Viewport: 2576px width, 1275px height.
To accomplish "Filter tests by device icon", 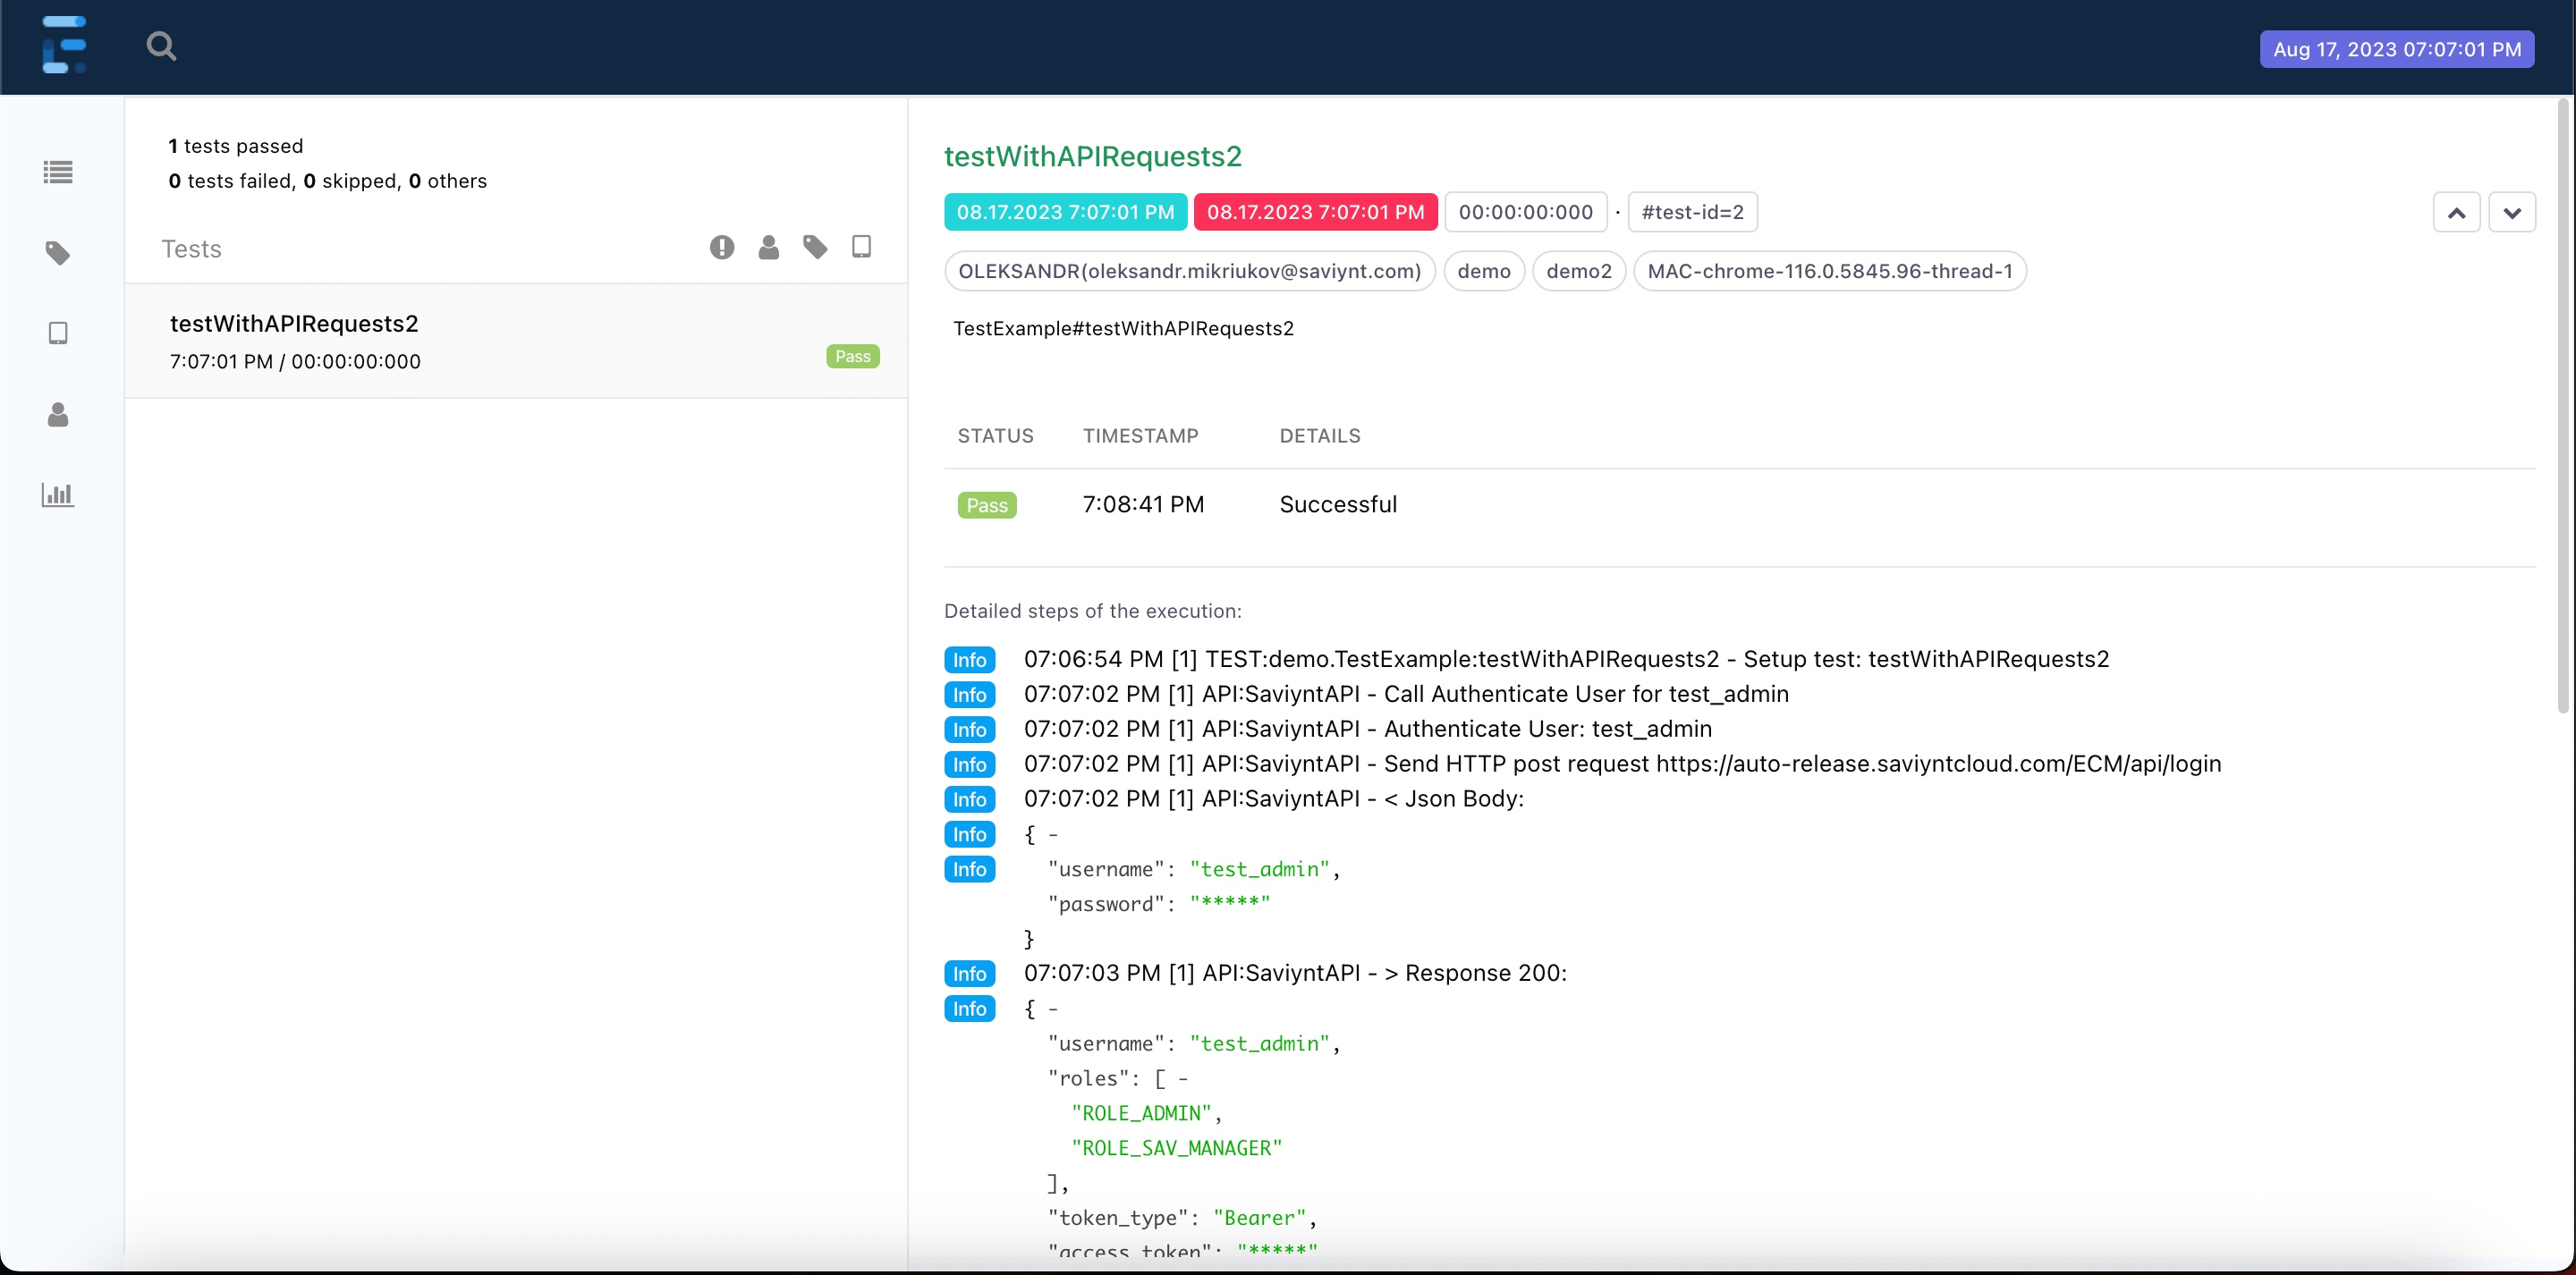I will point(861,247).
